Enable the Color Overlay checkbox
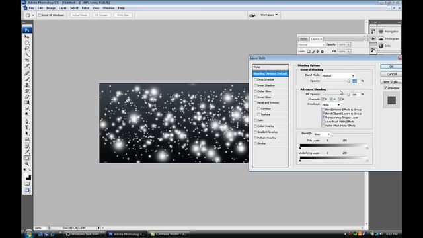The image size is (423, 238). (255, 126)
